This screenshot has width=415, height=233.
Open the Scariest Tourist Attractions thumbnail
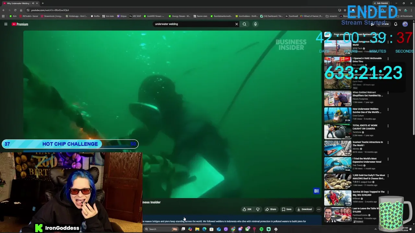coord(338,148)
